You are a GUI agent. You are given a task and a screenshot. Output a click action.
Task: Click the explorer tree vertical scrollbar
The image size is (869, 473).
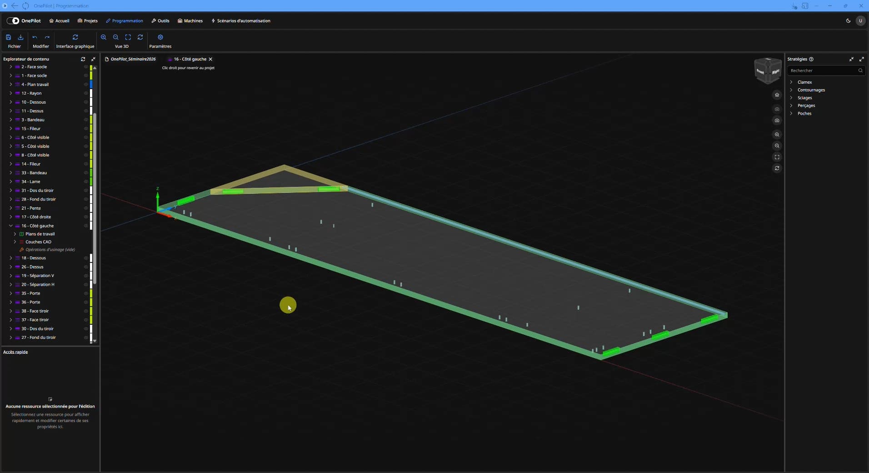95,198
